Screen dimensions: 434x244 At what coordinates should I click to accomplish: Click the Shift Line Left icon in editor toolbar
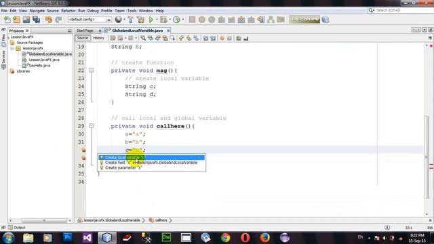[205, 38]
